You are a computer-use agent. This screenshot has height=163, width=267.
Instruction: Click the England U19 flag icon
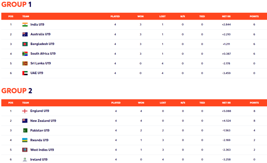25,111
